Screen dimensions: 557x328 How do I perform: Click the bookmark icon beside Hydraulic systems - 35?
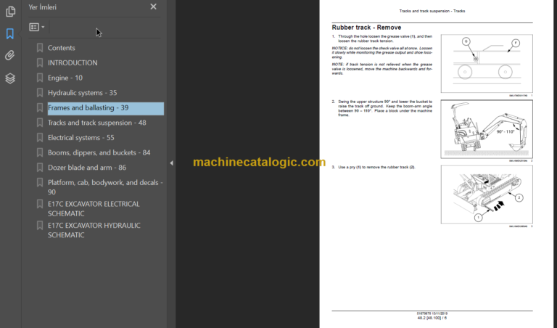pos(40,92)
